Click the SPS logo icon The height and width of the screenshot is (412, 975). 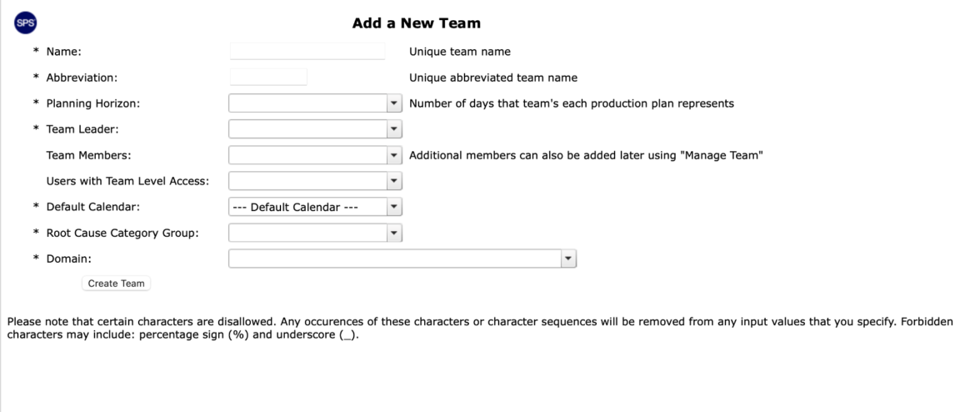pyautogui.click(x=26, y=23)
